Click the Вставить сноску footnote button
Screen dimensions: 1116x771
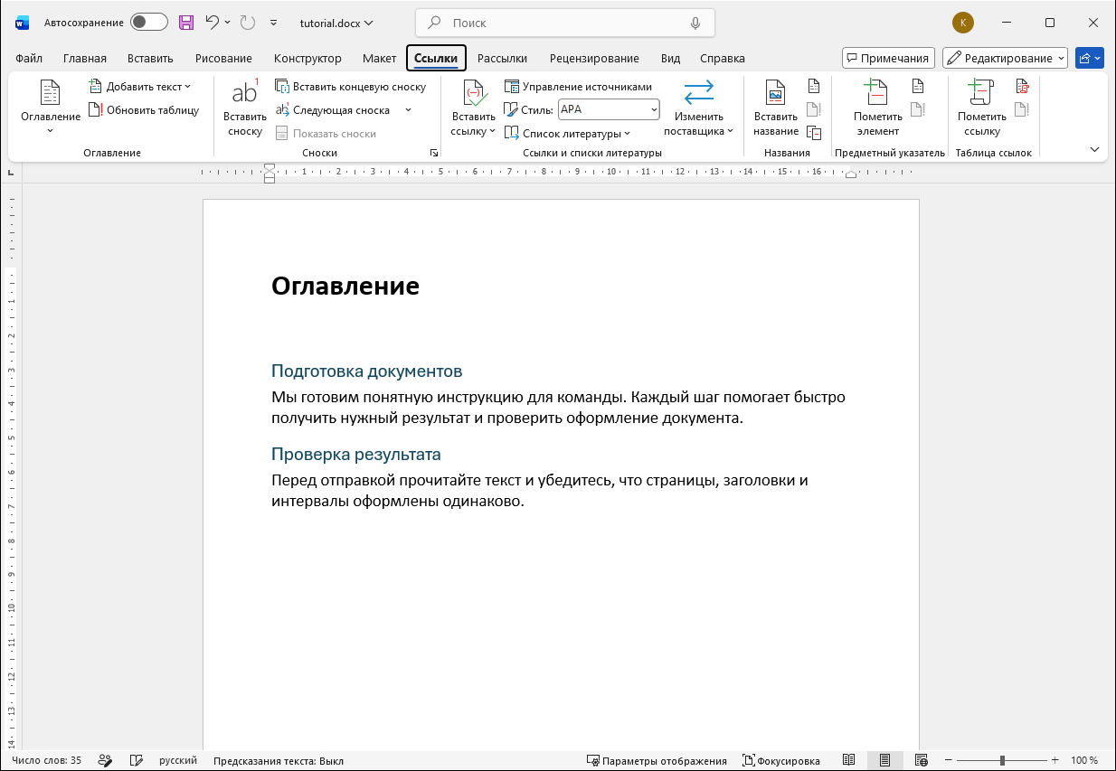[245, 107]
